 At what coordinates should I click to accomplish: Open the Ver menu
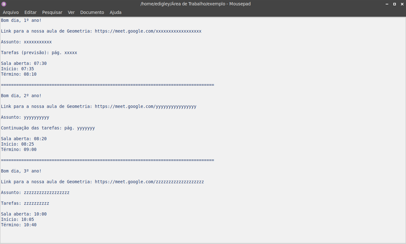pyautogui.click(x=71, y=12)
